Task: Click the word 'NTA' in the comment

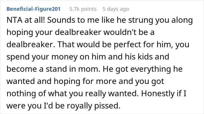Action: pyautogui.click(x=14, y=20)
